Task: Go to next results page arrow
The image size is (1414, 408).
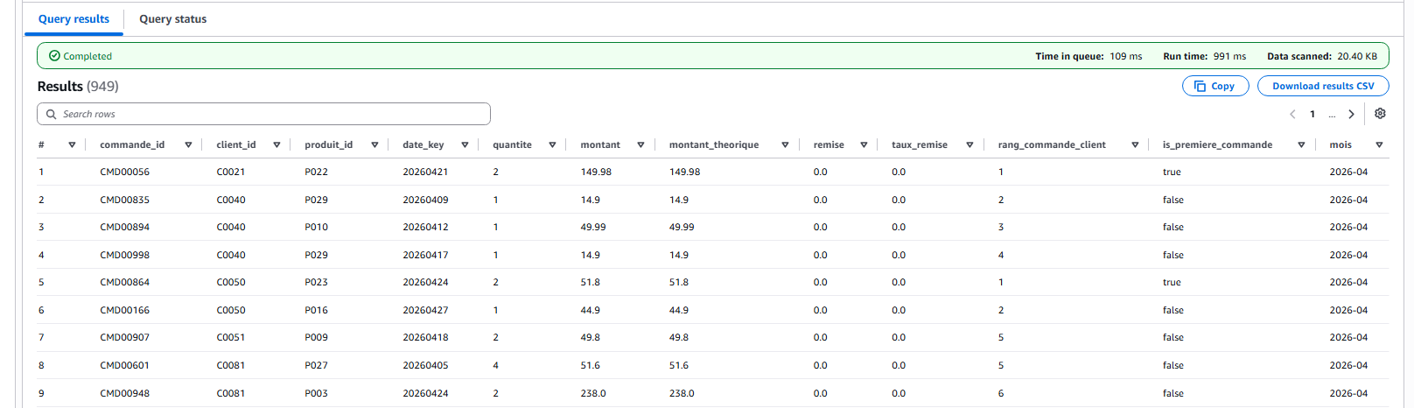Action: coord(1351,114)
